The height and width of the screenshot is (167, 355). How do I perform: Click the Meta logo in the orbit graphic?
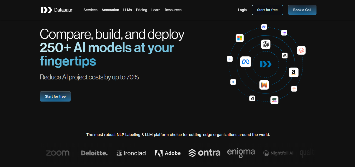[246, 62]
